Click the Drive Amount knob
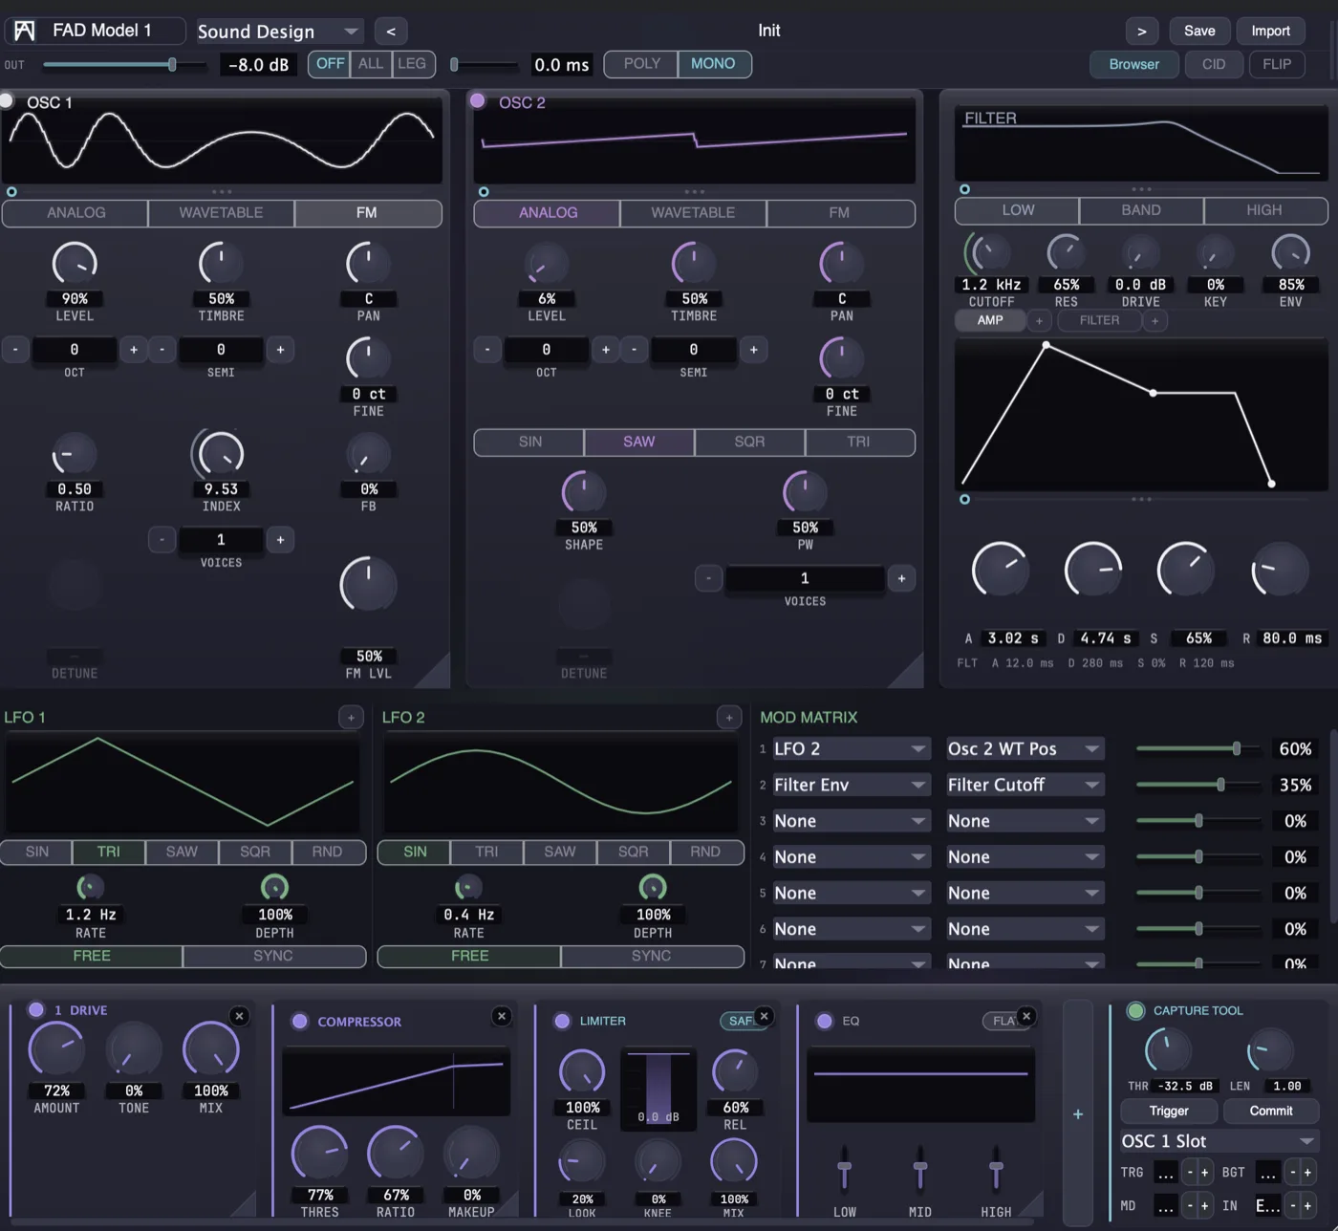1338x1231 pixels. tap(56, 1049)
